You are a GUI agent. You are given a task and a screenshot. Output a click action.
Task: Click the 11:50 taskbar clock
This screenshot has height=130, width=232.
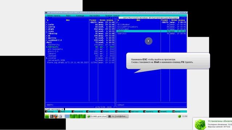[185, 116]
